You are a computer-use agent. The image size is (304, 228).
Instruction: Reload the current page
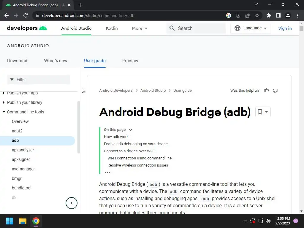pos(26,15)
